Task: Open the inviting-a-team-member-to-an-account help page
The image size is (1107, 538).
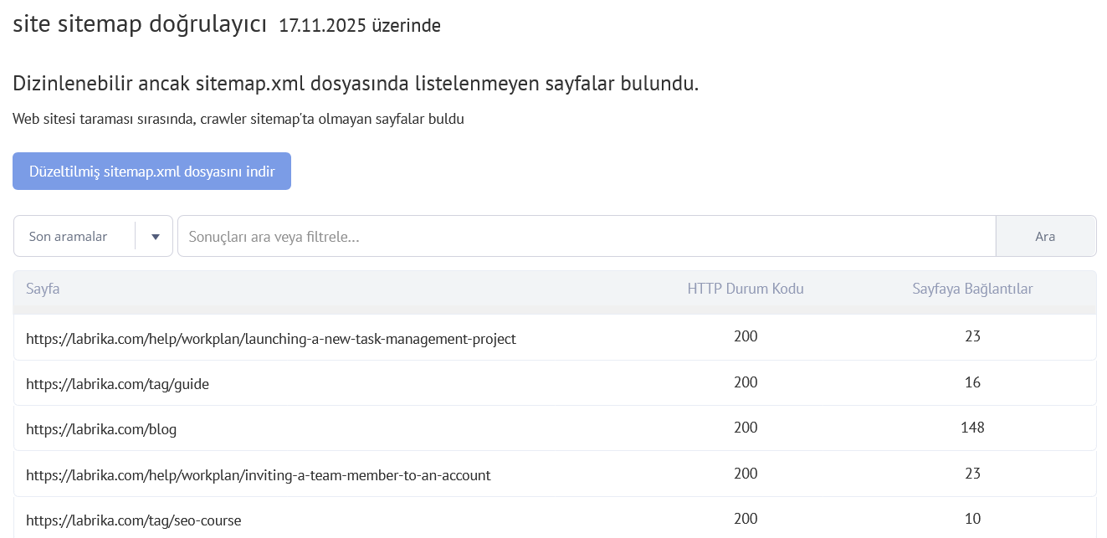Action: [x=258, y=474]
